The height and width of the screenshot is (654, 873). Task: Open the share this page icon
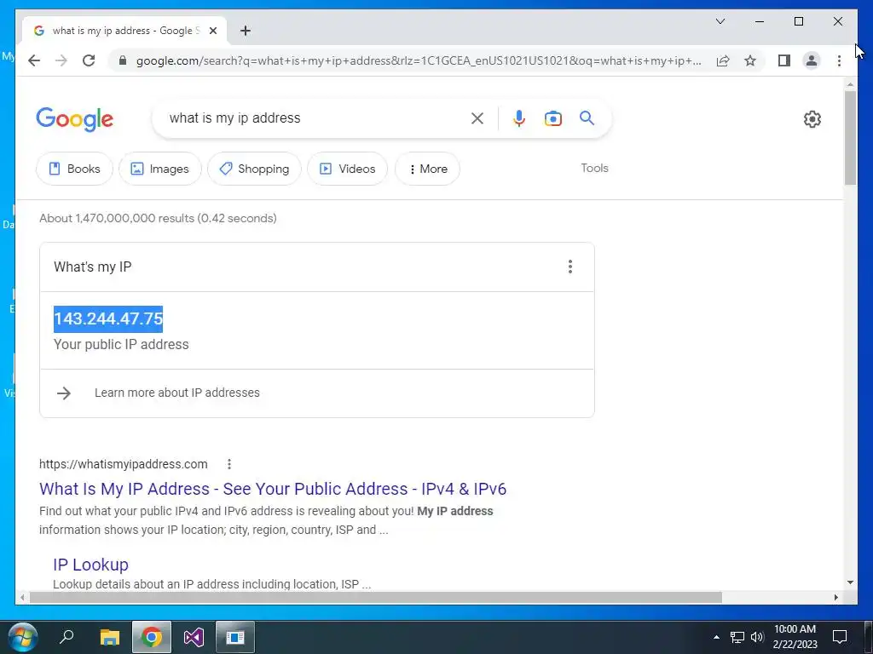point(723,60)
